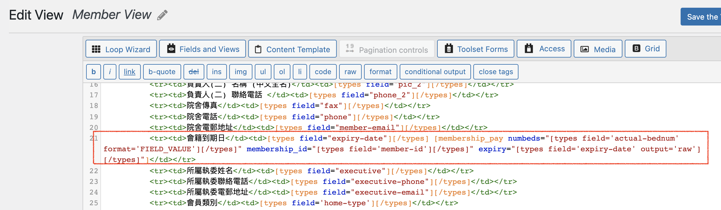This screenshot has height=210, width=721.
Task: Apply bold with the b quicktag
Action: point(94,72)
